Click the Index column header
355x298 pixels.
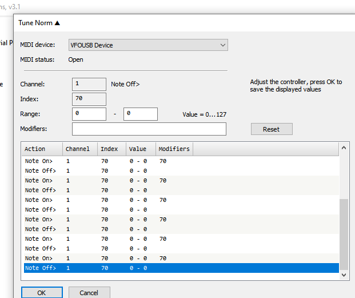[111, 149]
